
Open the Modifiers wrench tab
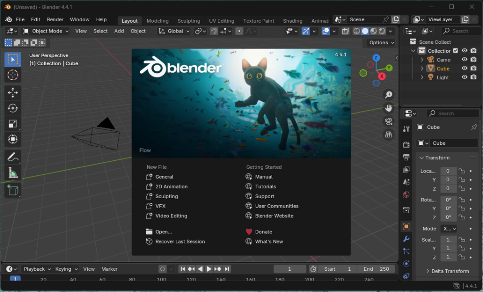(406, 239)
